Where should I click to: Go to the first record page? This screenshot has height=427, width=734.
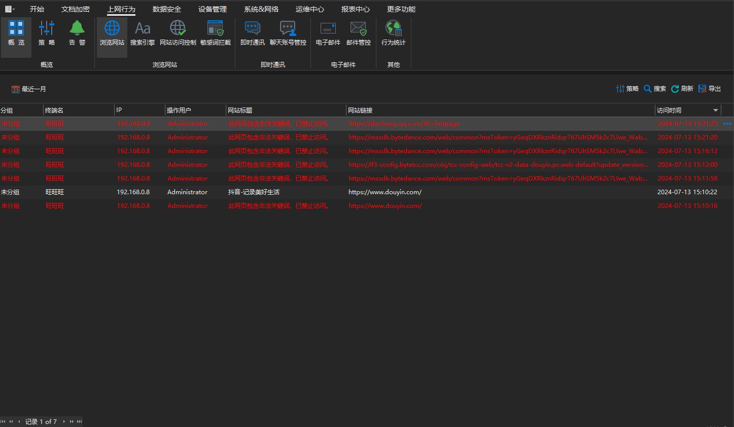coord(3,421)
